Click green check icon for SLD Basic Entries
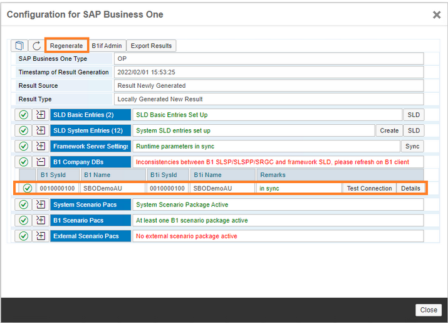 pos(23,115)
